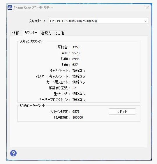The height and width of the screenshot is (164, 157).
Task: Expand the scanner dropdown arrow
Action: tap(145, 21)
